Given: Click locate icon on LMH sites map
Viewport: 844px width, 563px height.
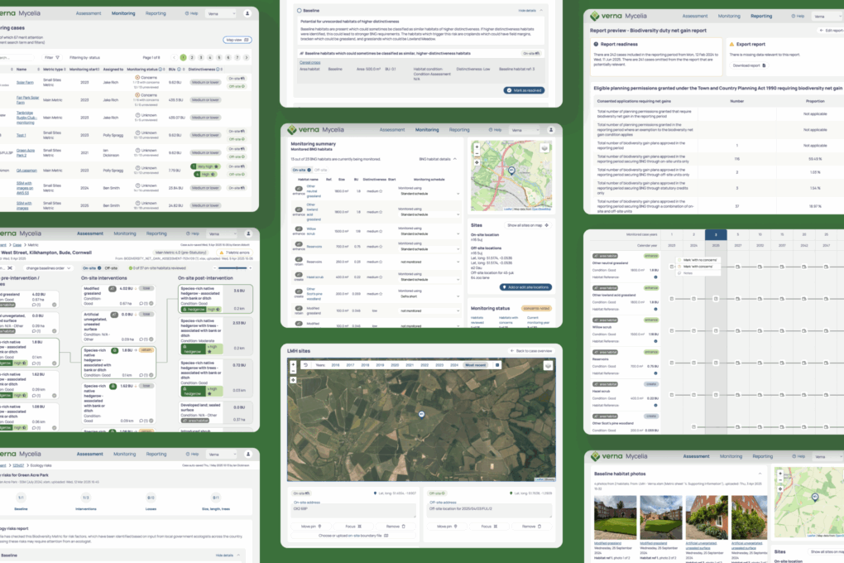Looking at the screenshot, I should pyautogui.click(x=294, y=380).
